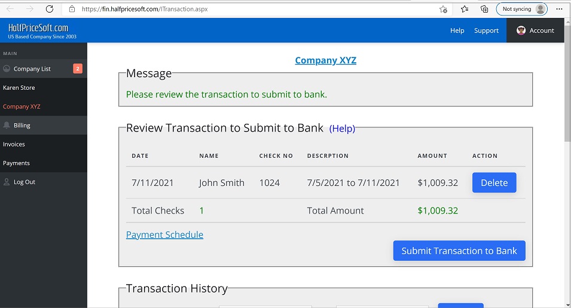Add this page to favorites star icon
Image resolution: width=571 pixels, height=308 pixels.
pyautogui.click(x=443, y=9)
